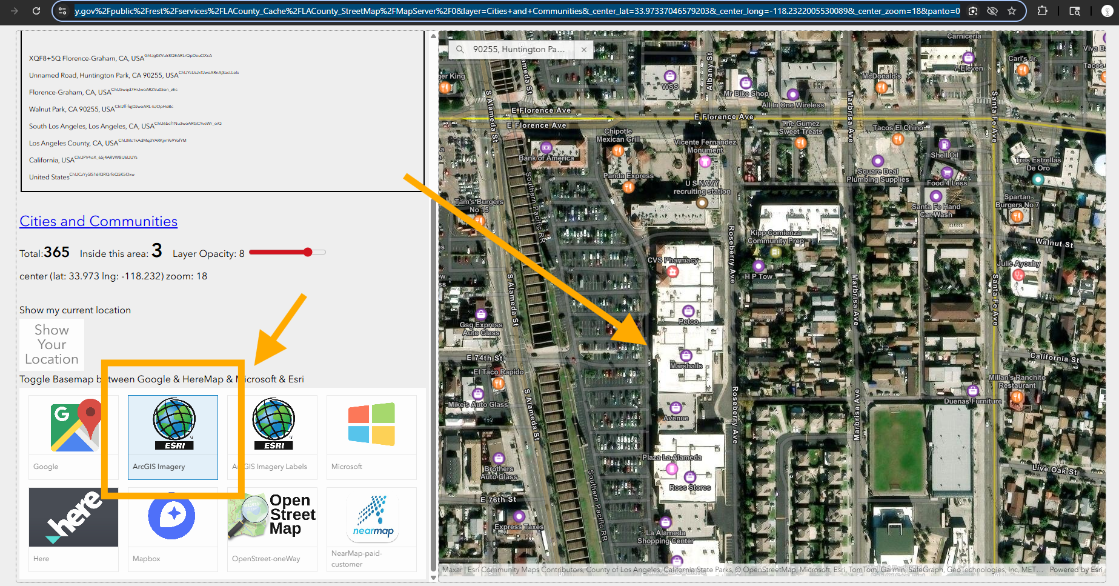This screenshot has width=1119, height=586.
Task: Click the Food 4 Less marker
Action: click(947, 173)
